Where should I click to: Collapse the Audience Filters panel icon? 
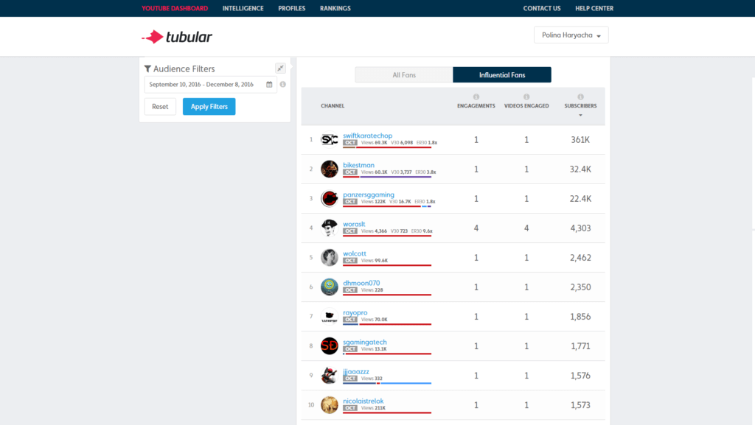(x=280, y=69)
